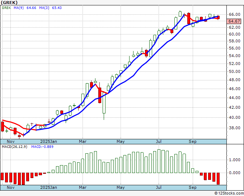Click the 62.00 price axis label
The image size is (244, 196).
click(x=235, y=27)
